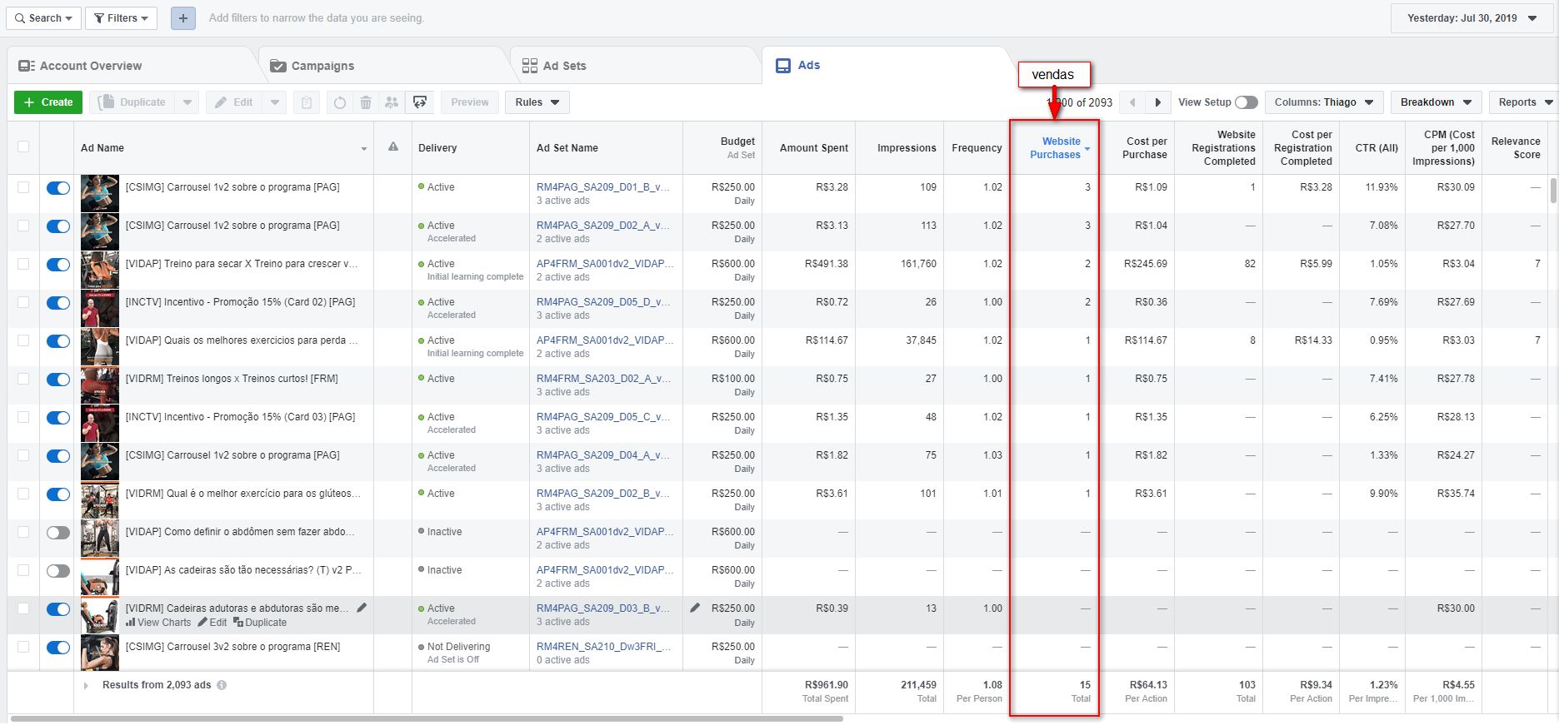Click info icon next to Results from 2,093 ads
The image size is (1559, 725).
[x=222, y=685]
